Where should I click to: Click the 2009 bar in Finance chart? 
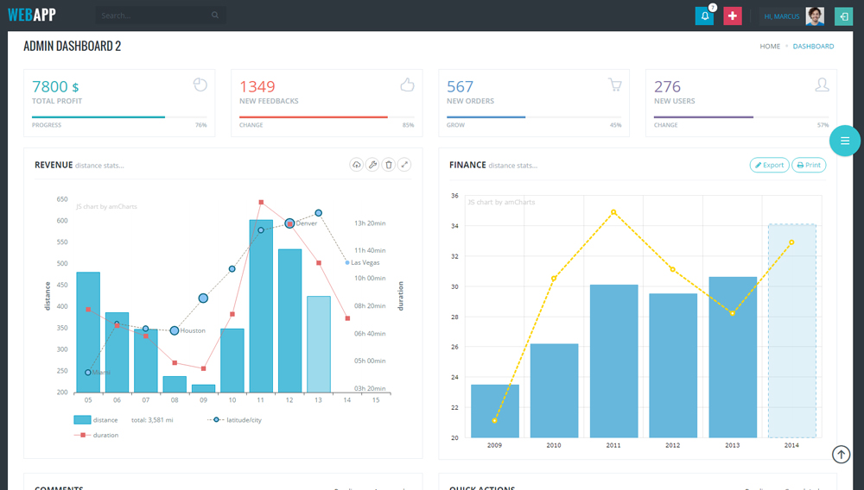[495, 411]
